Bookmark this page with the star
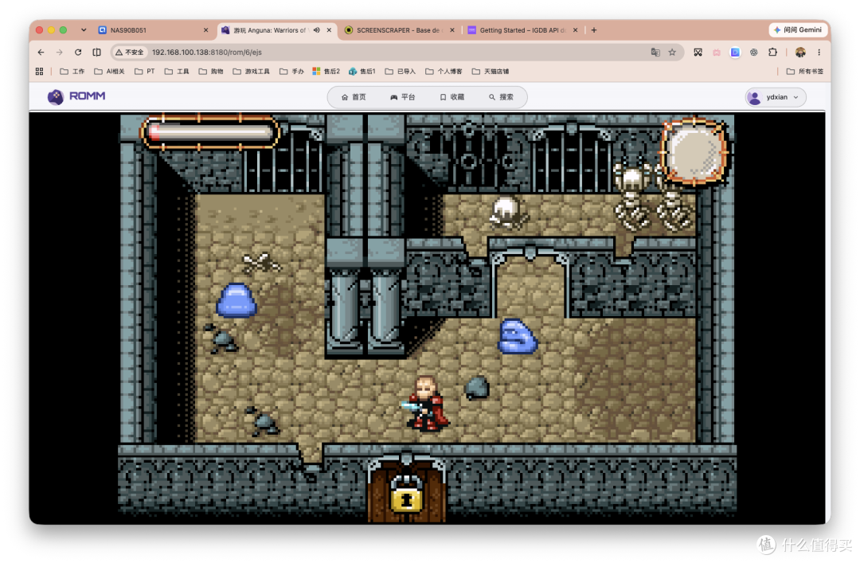This screenshot has height=563, width=860. (x=672, y=52)
